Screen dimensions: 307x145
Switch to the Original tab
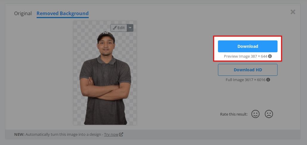coord(23,13)
